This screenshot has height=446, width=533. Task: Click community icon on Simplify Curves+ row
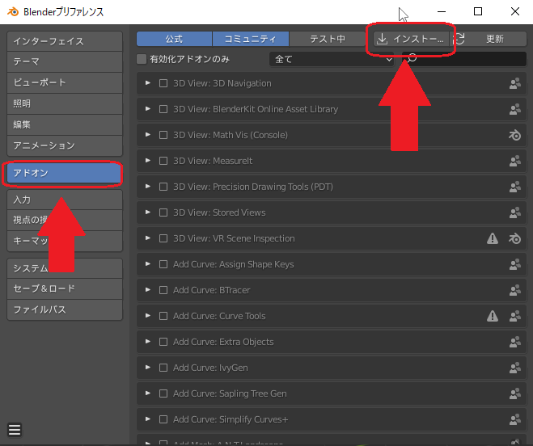coord(515,419)
